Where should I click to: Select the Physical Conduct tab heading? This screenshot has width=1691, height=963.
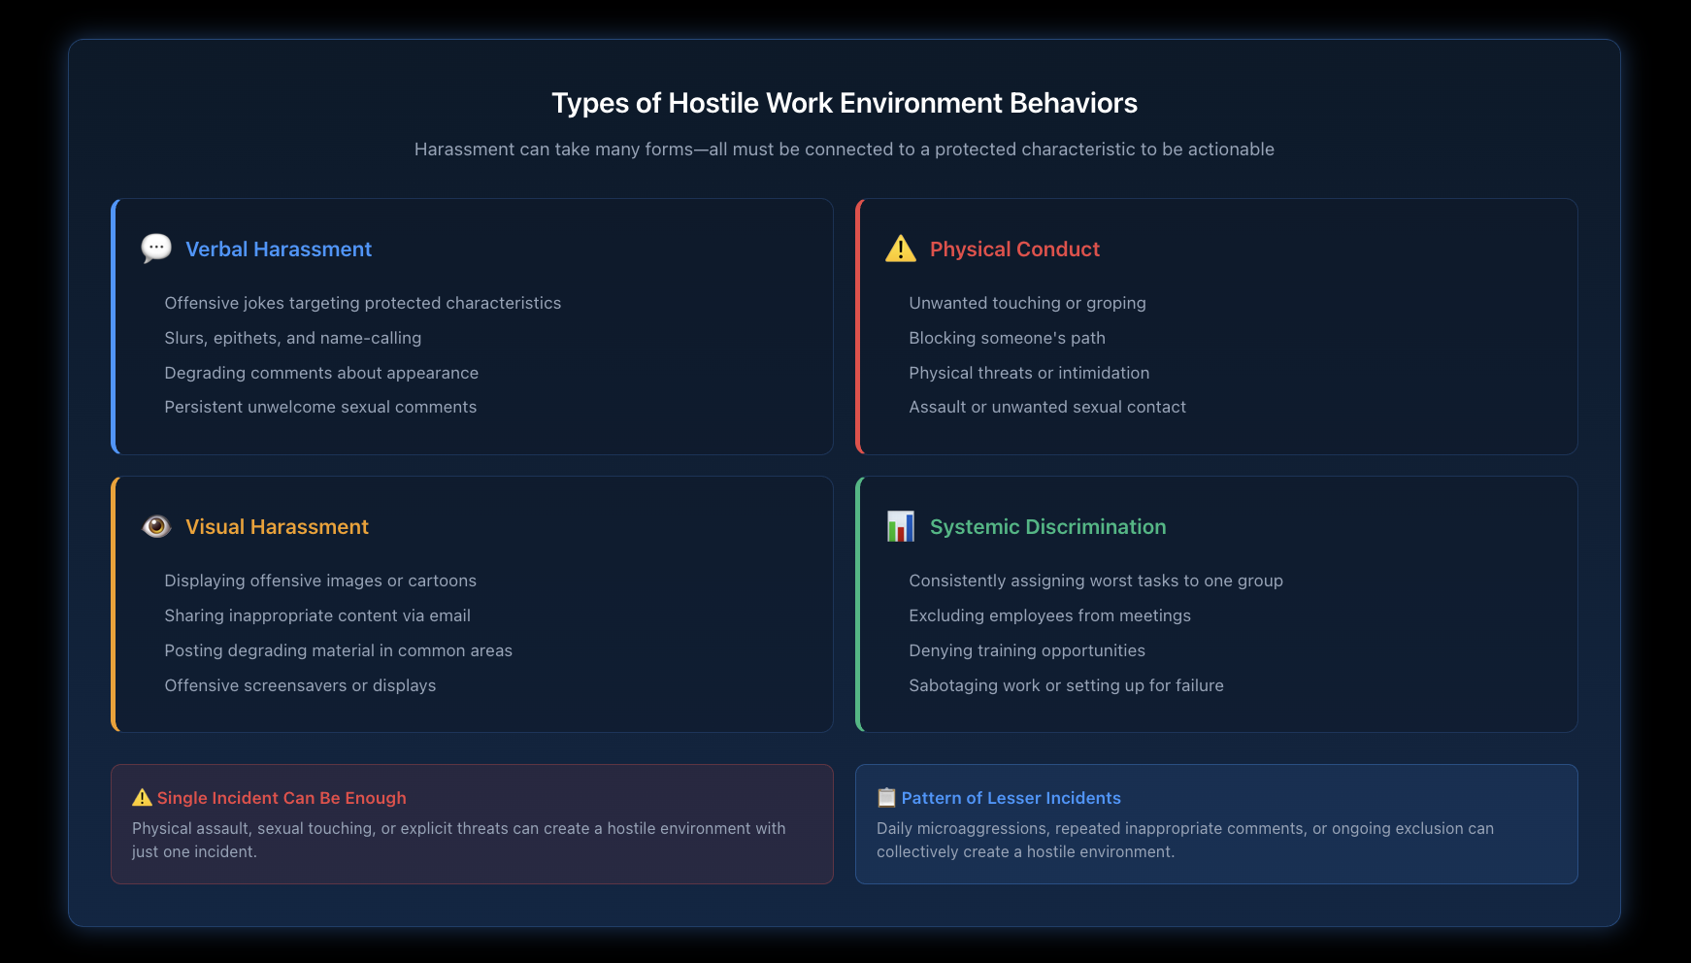(1014, 249)
